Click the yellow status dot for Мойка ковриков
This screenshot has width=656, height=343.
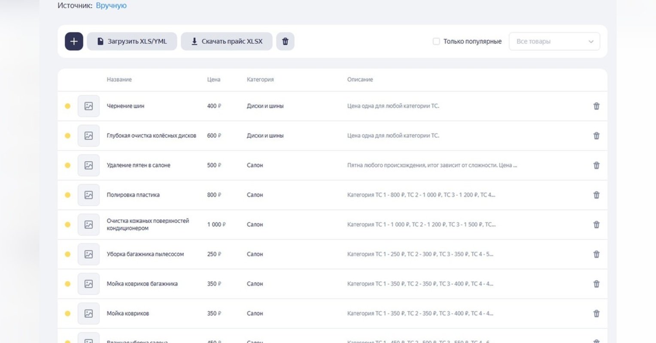67,313
